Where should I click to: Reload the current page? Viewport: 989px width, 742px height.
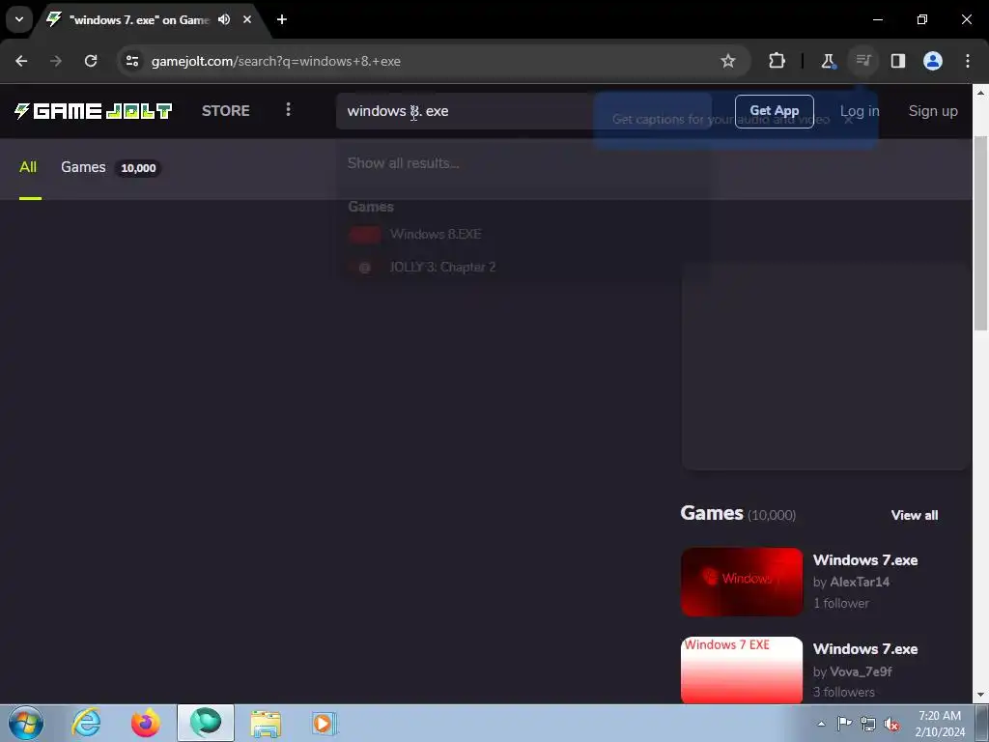click(x=91, y=61)
